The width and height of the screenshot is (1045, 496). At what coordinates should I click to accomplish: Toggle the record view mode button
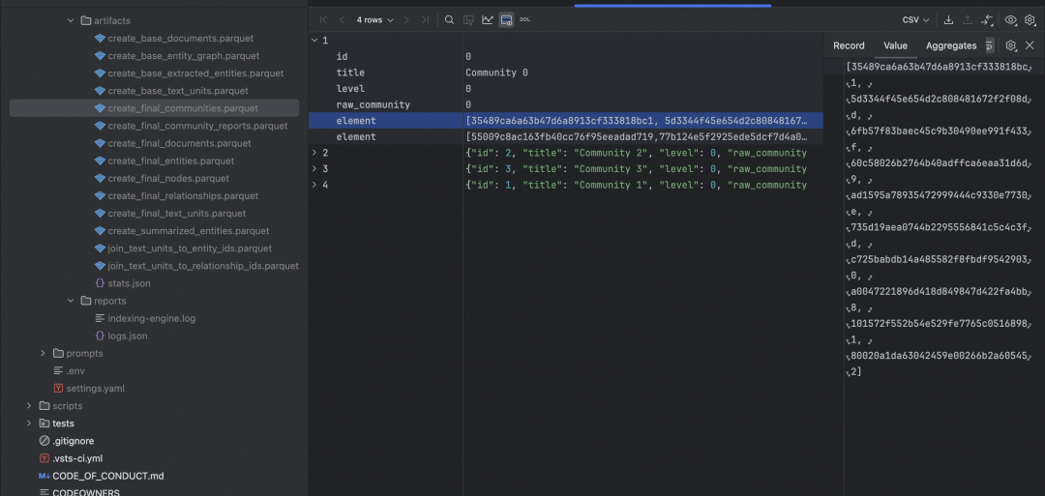506,19
